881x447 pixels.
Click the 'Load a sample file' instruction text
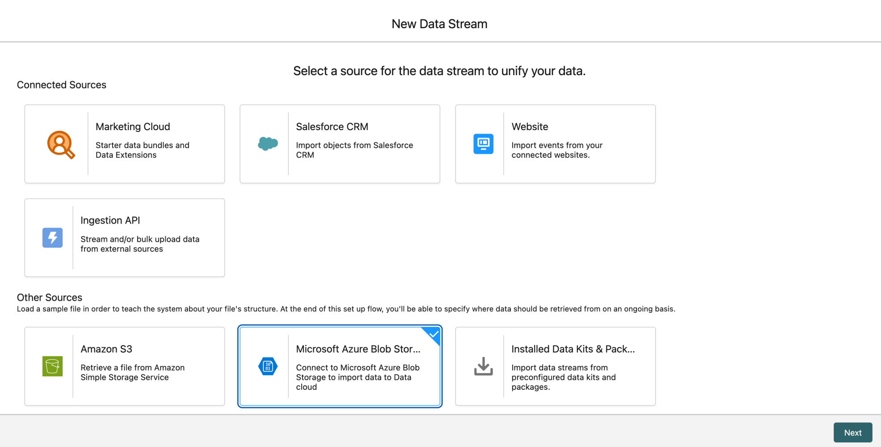point(346,309)
